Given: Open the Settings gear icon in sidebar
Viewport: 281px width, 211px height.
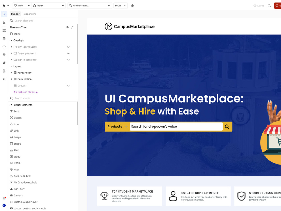Looking at the screenshot, I should (x=4, y=71).
